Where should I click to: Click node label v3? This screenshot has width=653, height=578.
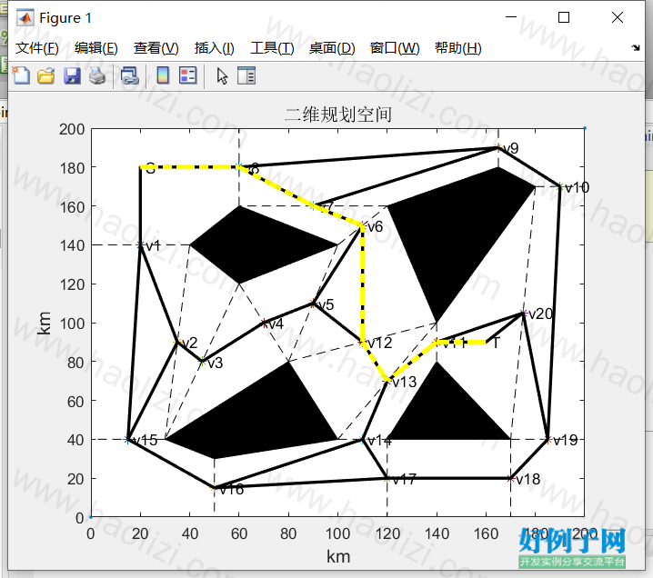point(216,363)
